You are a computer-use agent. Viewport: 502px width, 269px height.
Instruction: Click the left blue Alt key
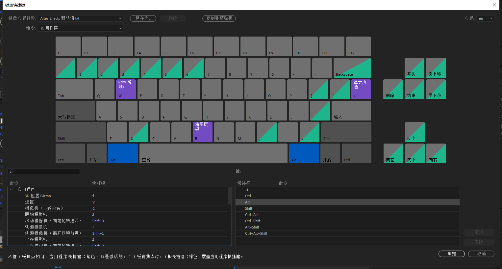[x=123, y=153]
